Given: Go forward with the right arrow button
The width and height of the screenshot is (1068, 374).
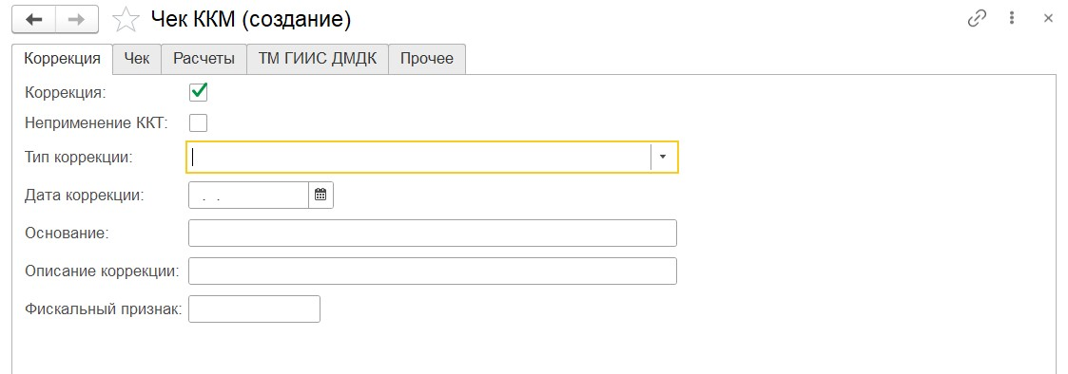Looking at the screenshot, I should pos(77,20).
